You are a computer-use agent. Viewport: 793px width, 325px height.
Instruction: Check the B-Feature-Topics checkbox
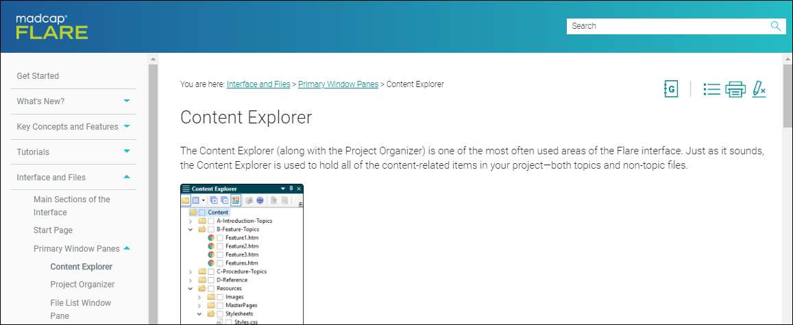[211, 229]
